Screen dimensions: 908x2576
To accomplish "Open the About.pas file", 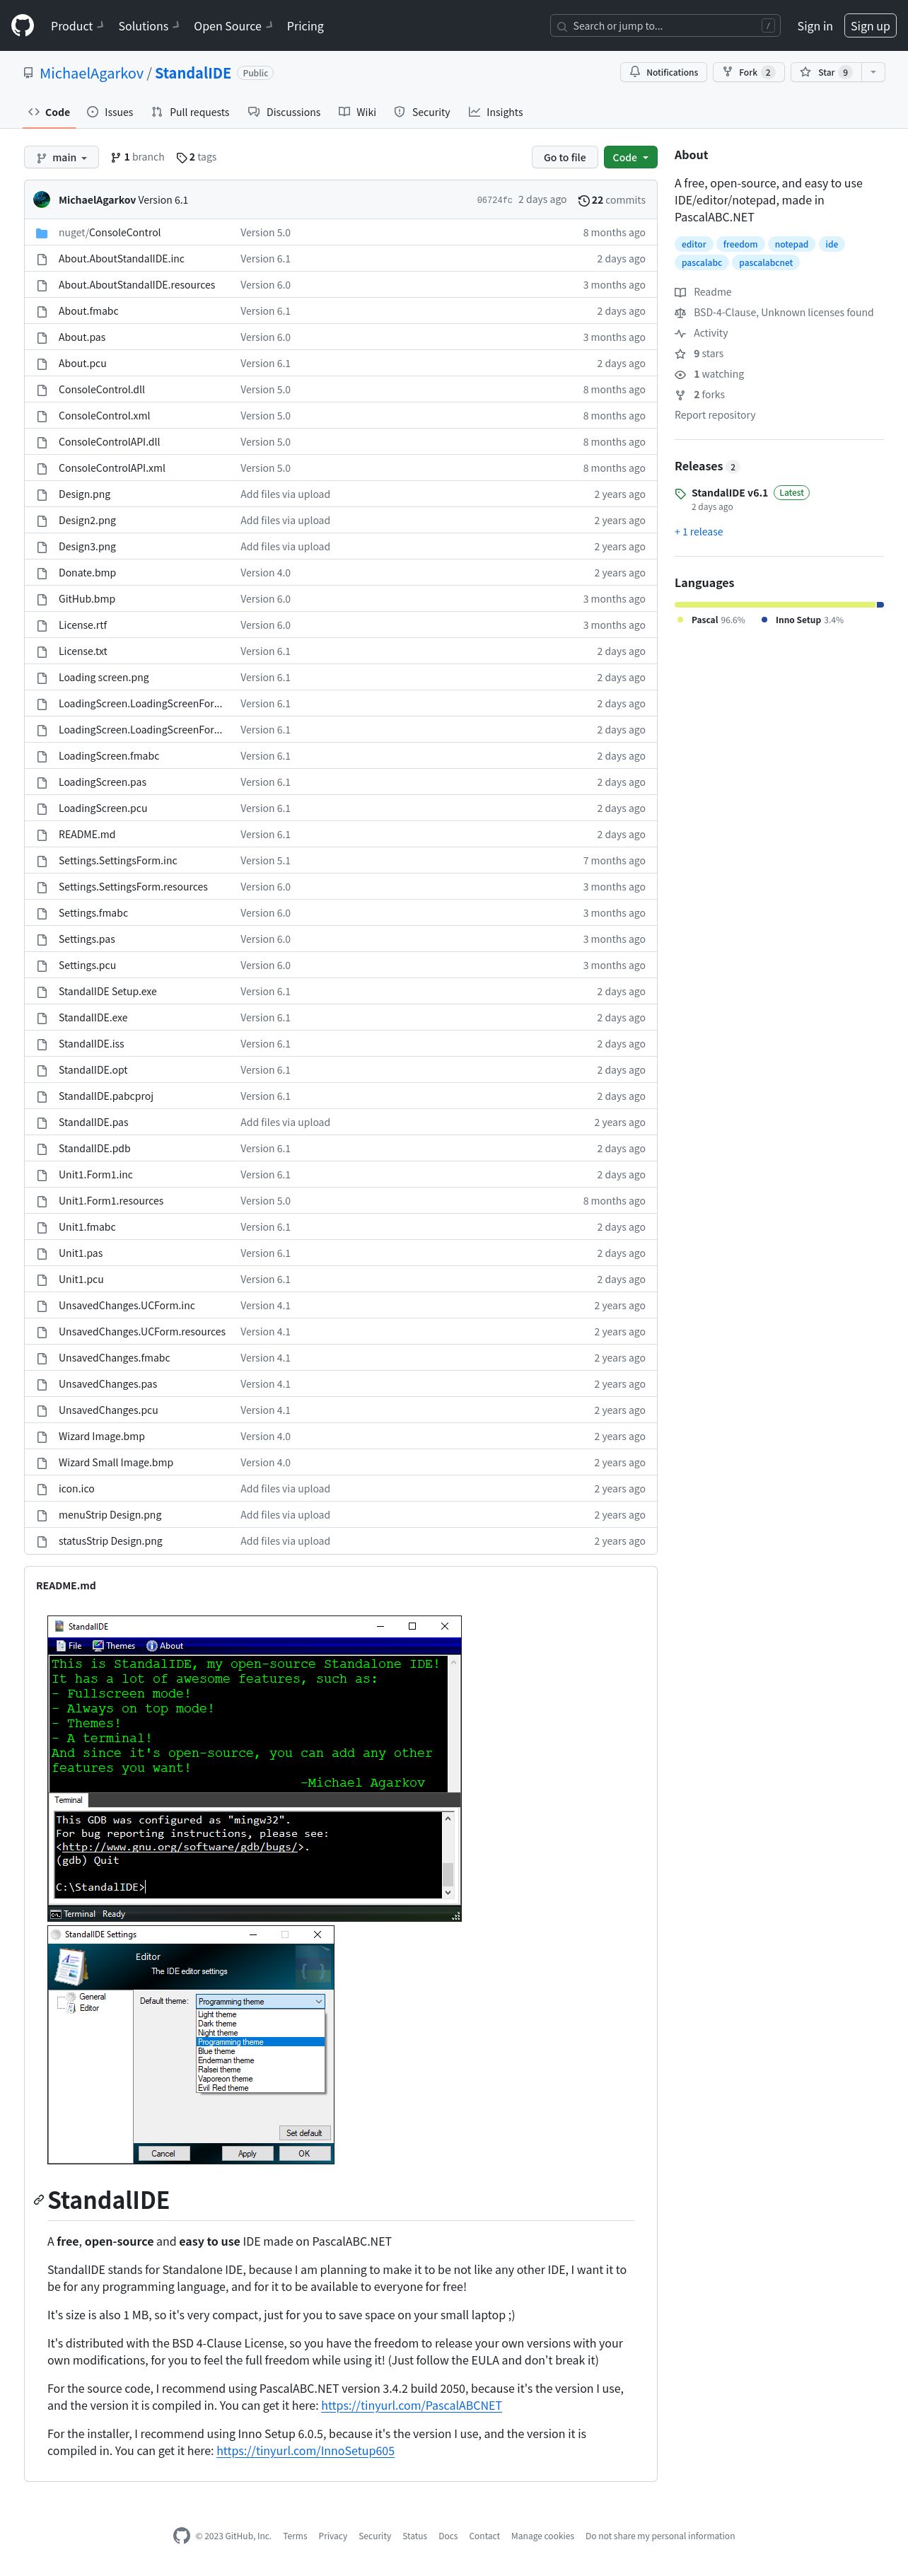I will coord(82,337).
